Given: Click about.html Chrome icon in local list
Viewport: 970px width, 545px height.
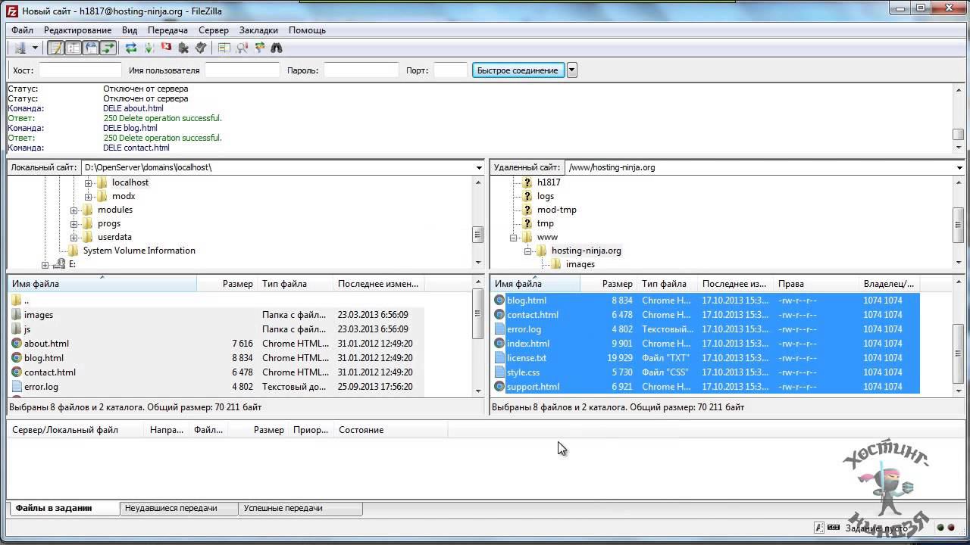Looking at the screenshot, I should [x=17, y=344].
